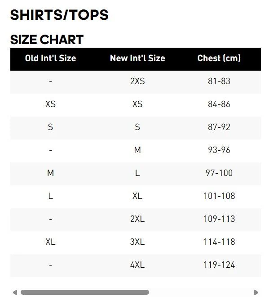This screenshot has width=269, height=306.
Task: Select the 2XS size cell
Action: pos(137,81)
